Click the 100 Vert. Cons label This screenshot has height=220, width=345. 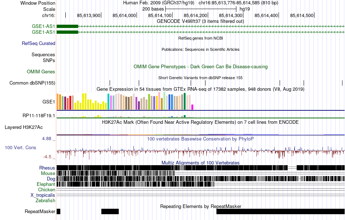point(20,148)
